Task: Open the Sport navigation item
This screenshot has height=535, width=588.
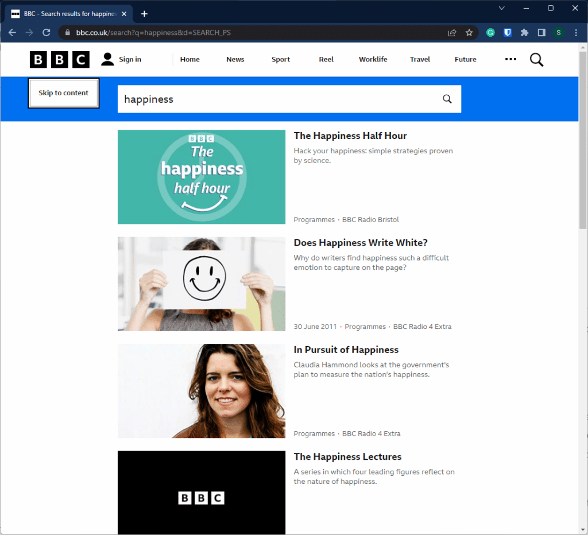Action: 281,59
